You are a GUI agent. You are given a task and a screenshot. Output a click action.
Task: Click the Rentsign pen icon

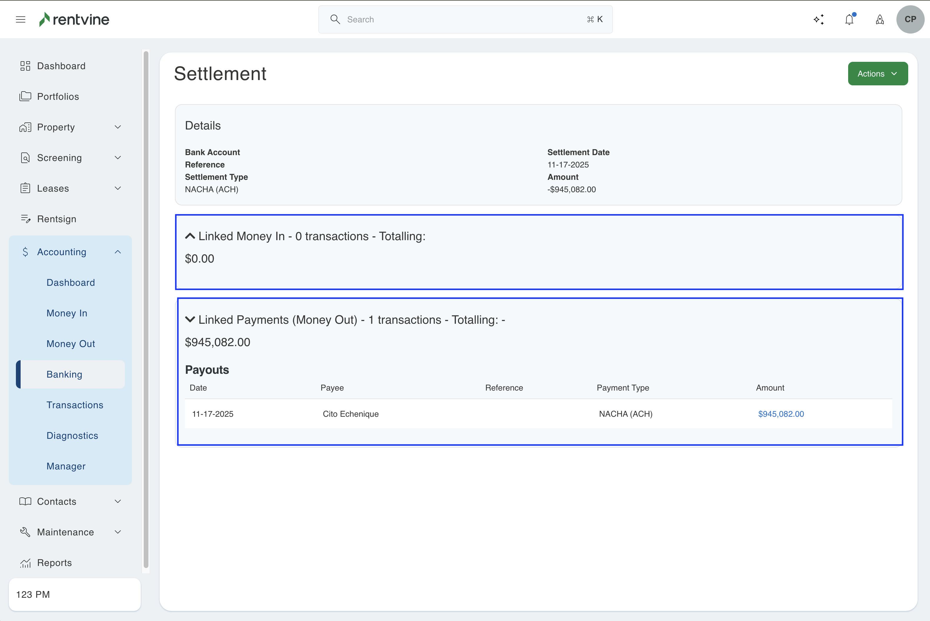(x=25, y=219)
